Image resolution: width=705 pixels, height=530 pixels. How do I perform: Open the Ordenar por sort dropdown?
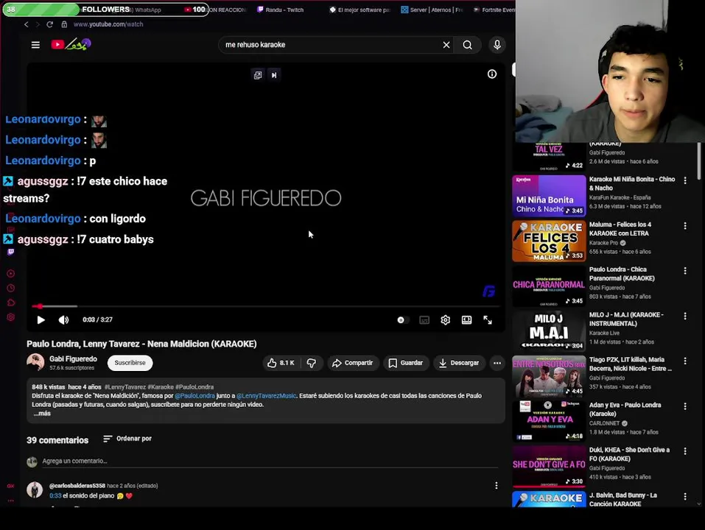(127, 439)
